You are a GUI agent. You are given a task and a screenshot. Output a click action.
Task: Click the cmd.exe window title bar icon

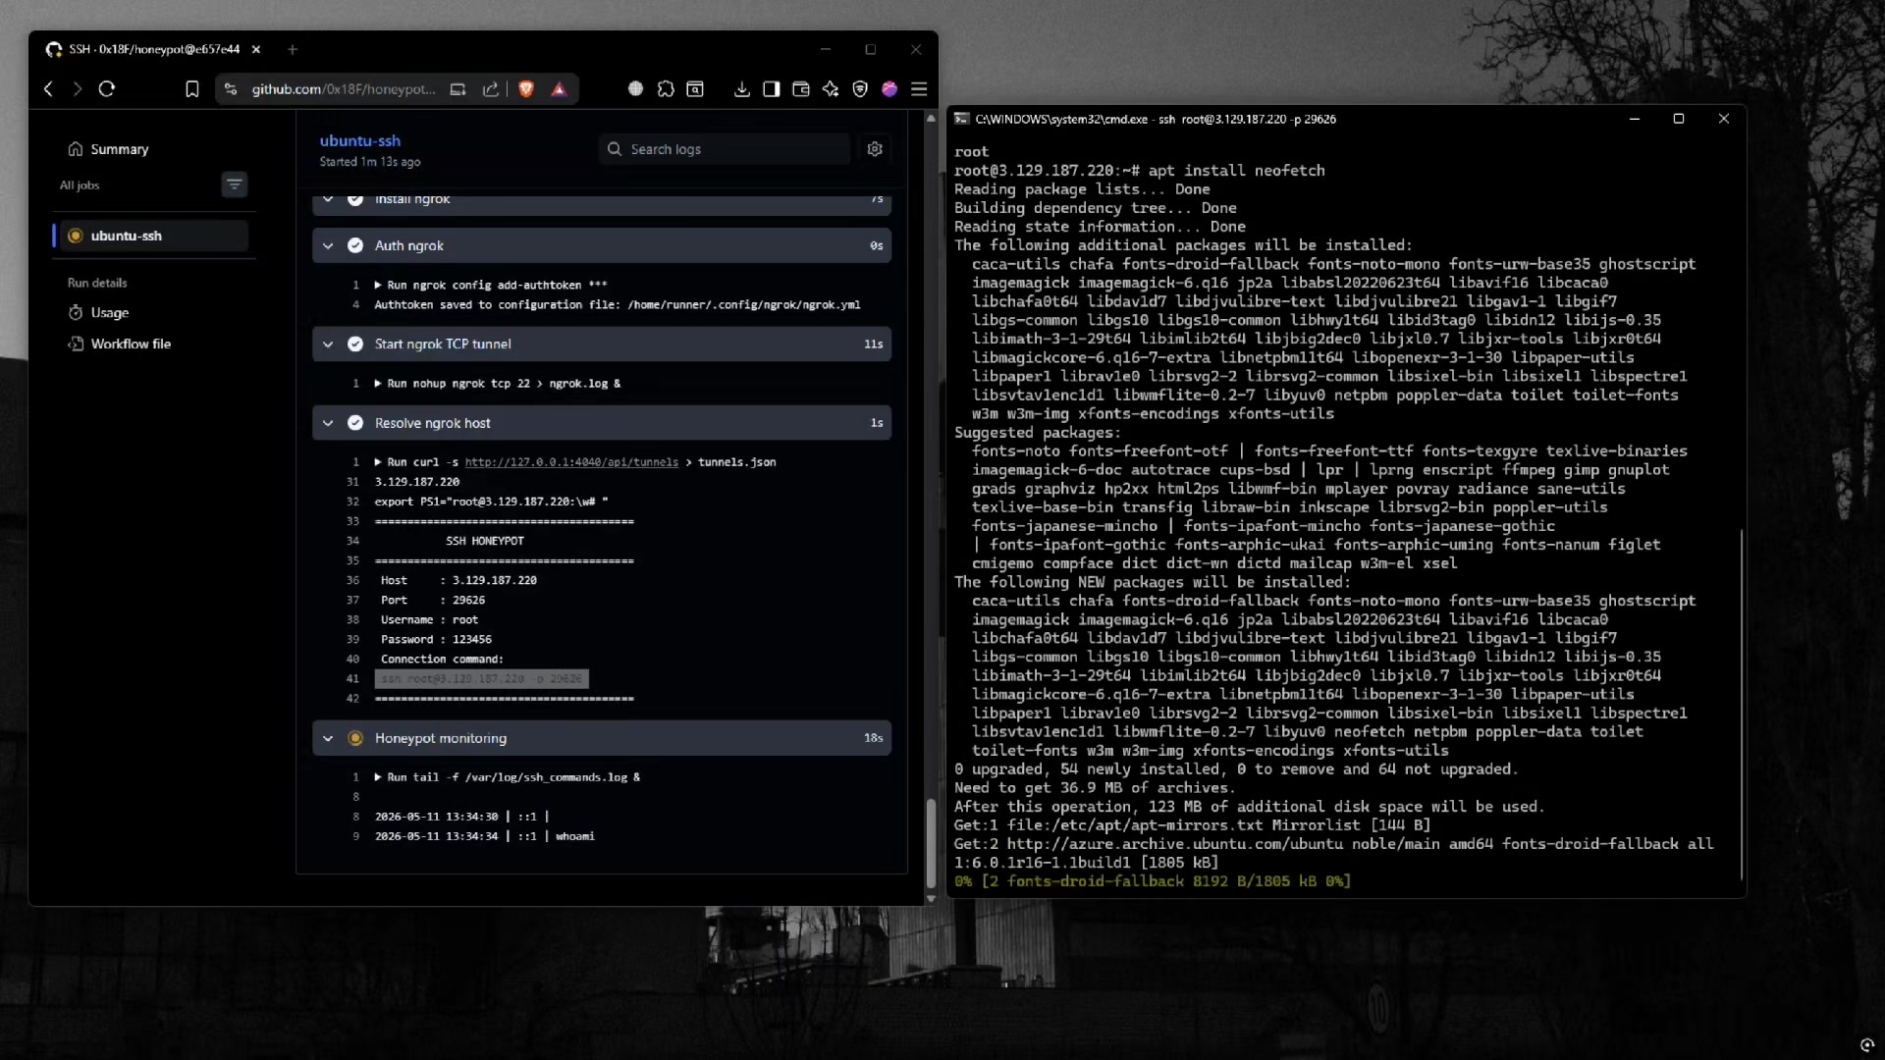click(x=962, y=119)
